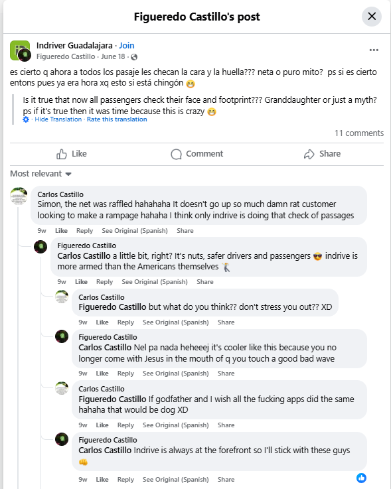This screenshot has width=391, height=489.
Task: Reply to Carlos Castillo's top comment
Action: click(x=84, y=231)
